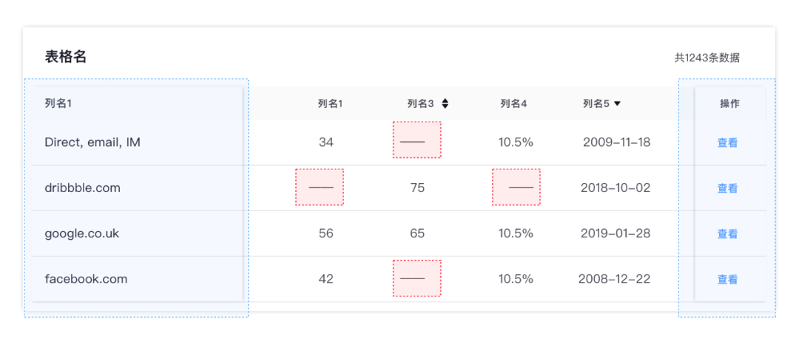799x347 pixels.
Task: Select the dribbble.com cell
Action: point(82,188)
